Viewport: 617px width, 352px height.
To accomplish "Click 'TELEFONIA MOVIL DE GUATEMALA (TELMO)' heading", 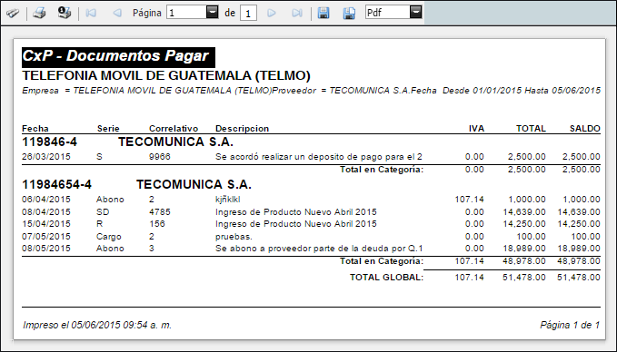I will click(x=166, y=75).
